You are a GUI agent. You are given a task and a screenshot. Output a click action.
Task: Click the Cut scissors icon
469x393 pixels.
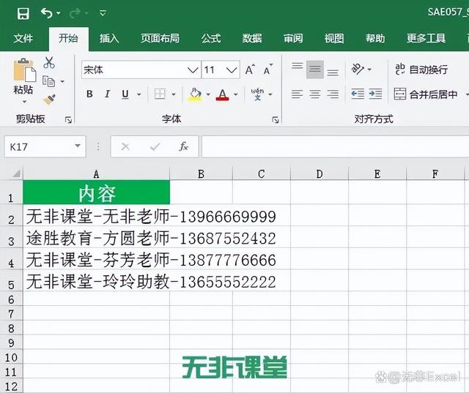tap(49, 63)
